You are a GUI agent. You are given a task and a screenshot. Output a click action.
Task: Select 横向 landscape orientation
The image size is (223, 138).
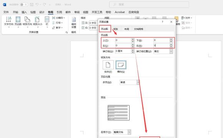(121, 65)
